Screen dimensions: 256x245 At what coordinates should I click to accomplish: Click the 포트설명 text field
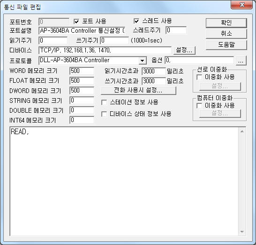(82, 30)
